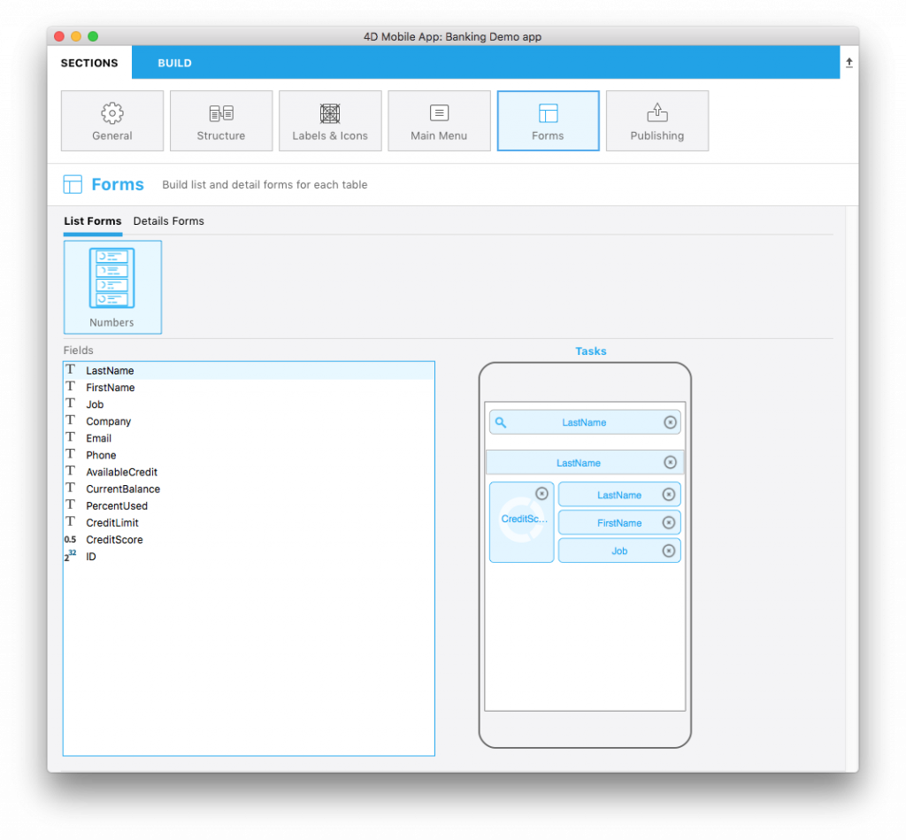Open the Publishing section
Viewport: 906px width, 840px height.
coord(657,121)
